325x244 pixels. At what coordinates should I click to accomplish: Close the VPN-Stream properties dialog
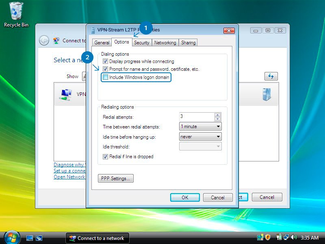[229, 30]
